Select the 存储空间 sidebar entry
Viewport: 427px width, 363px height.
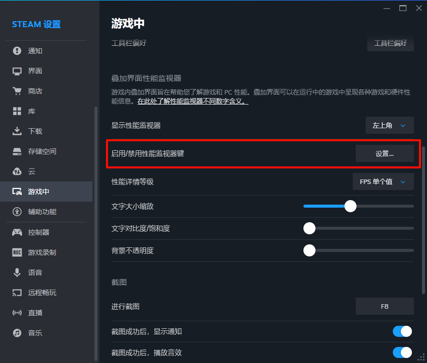[46, 151]
